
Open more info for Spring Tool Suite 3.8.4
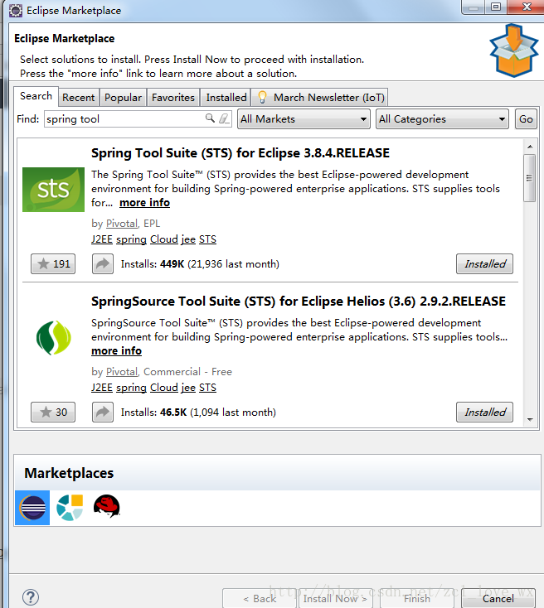[x=144, y=203]
